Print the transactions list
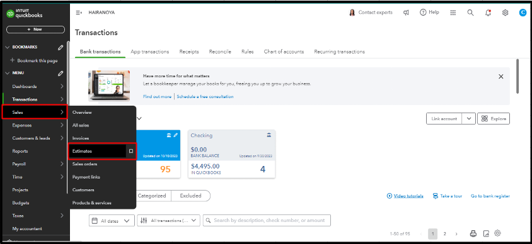This screenshot has width=532, height=244. coord(473,233)
